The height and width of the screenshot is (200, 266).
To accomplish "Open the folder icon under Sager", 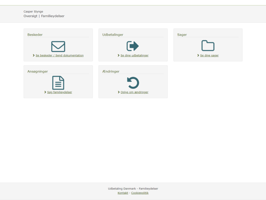I will pos(208,46).
